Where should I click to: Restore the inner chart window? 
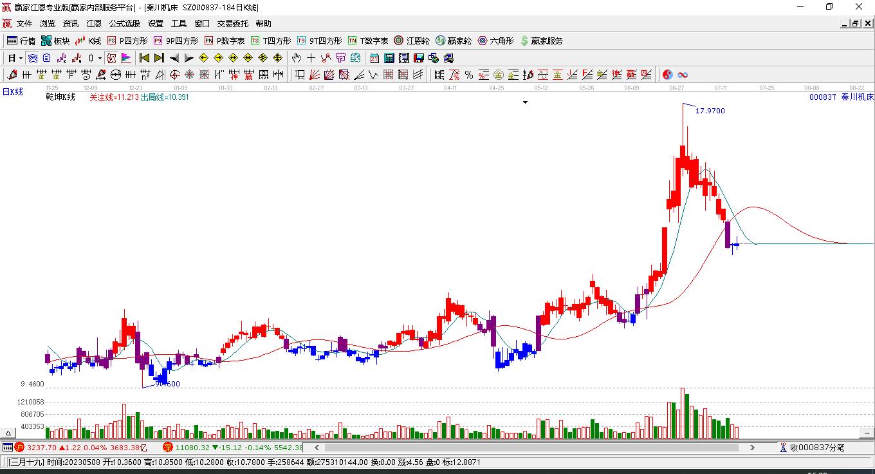pos(856,24)
